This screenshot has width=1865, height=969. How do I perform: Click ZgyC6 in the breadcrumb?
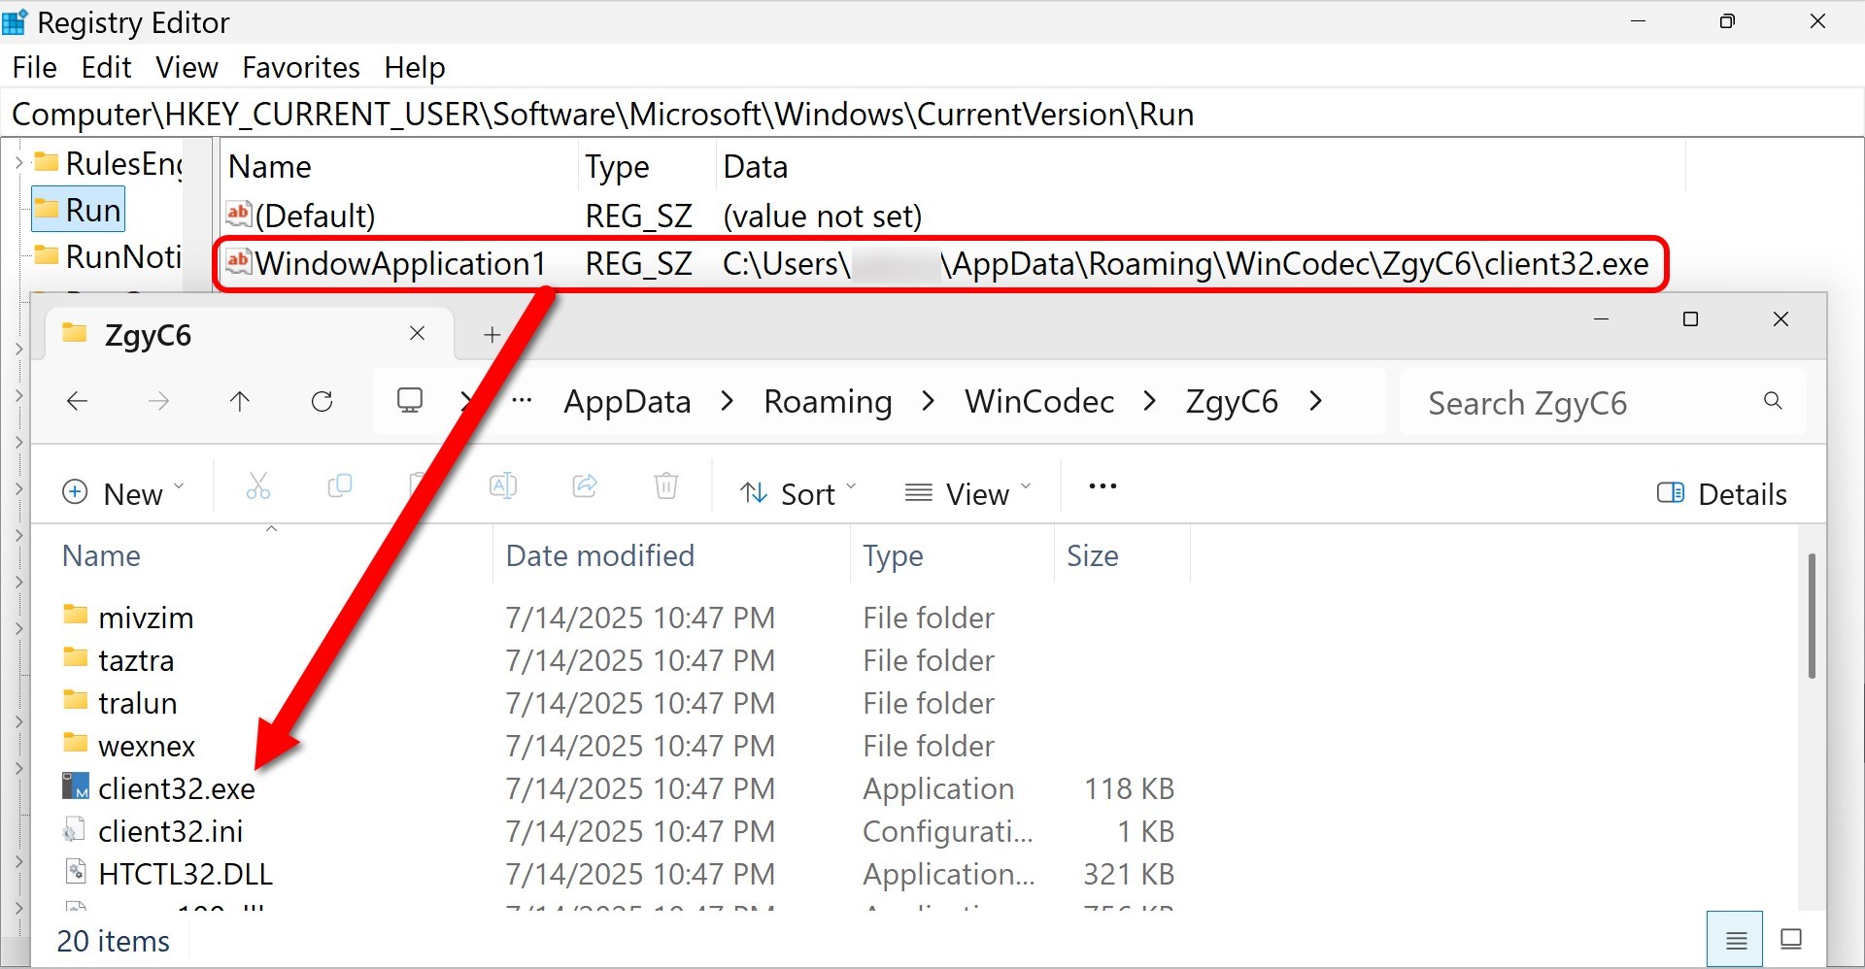1232,401
